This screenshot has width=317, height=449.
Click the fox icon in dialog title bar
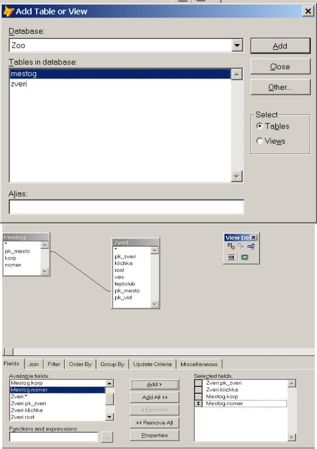[8, 11]
